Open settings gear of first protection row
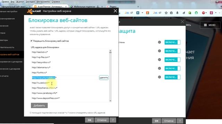This screenshot has height=124, width=222. [x=160, y=42]
